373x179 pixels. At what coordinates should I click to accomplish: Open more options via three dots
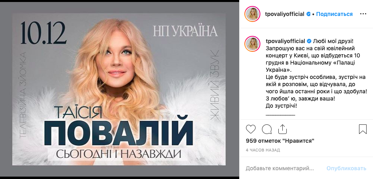(363, 14)
